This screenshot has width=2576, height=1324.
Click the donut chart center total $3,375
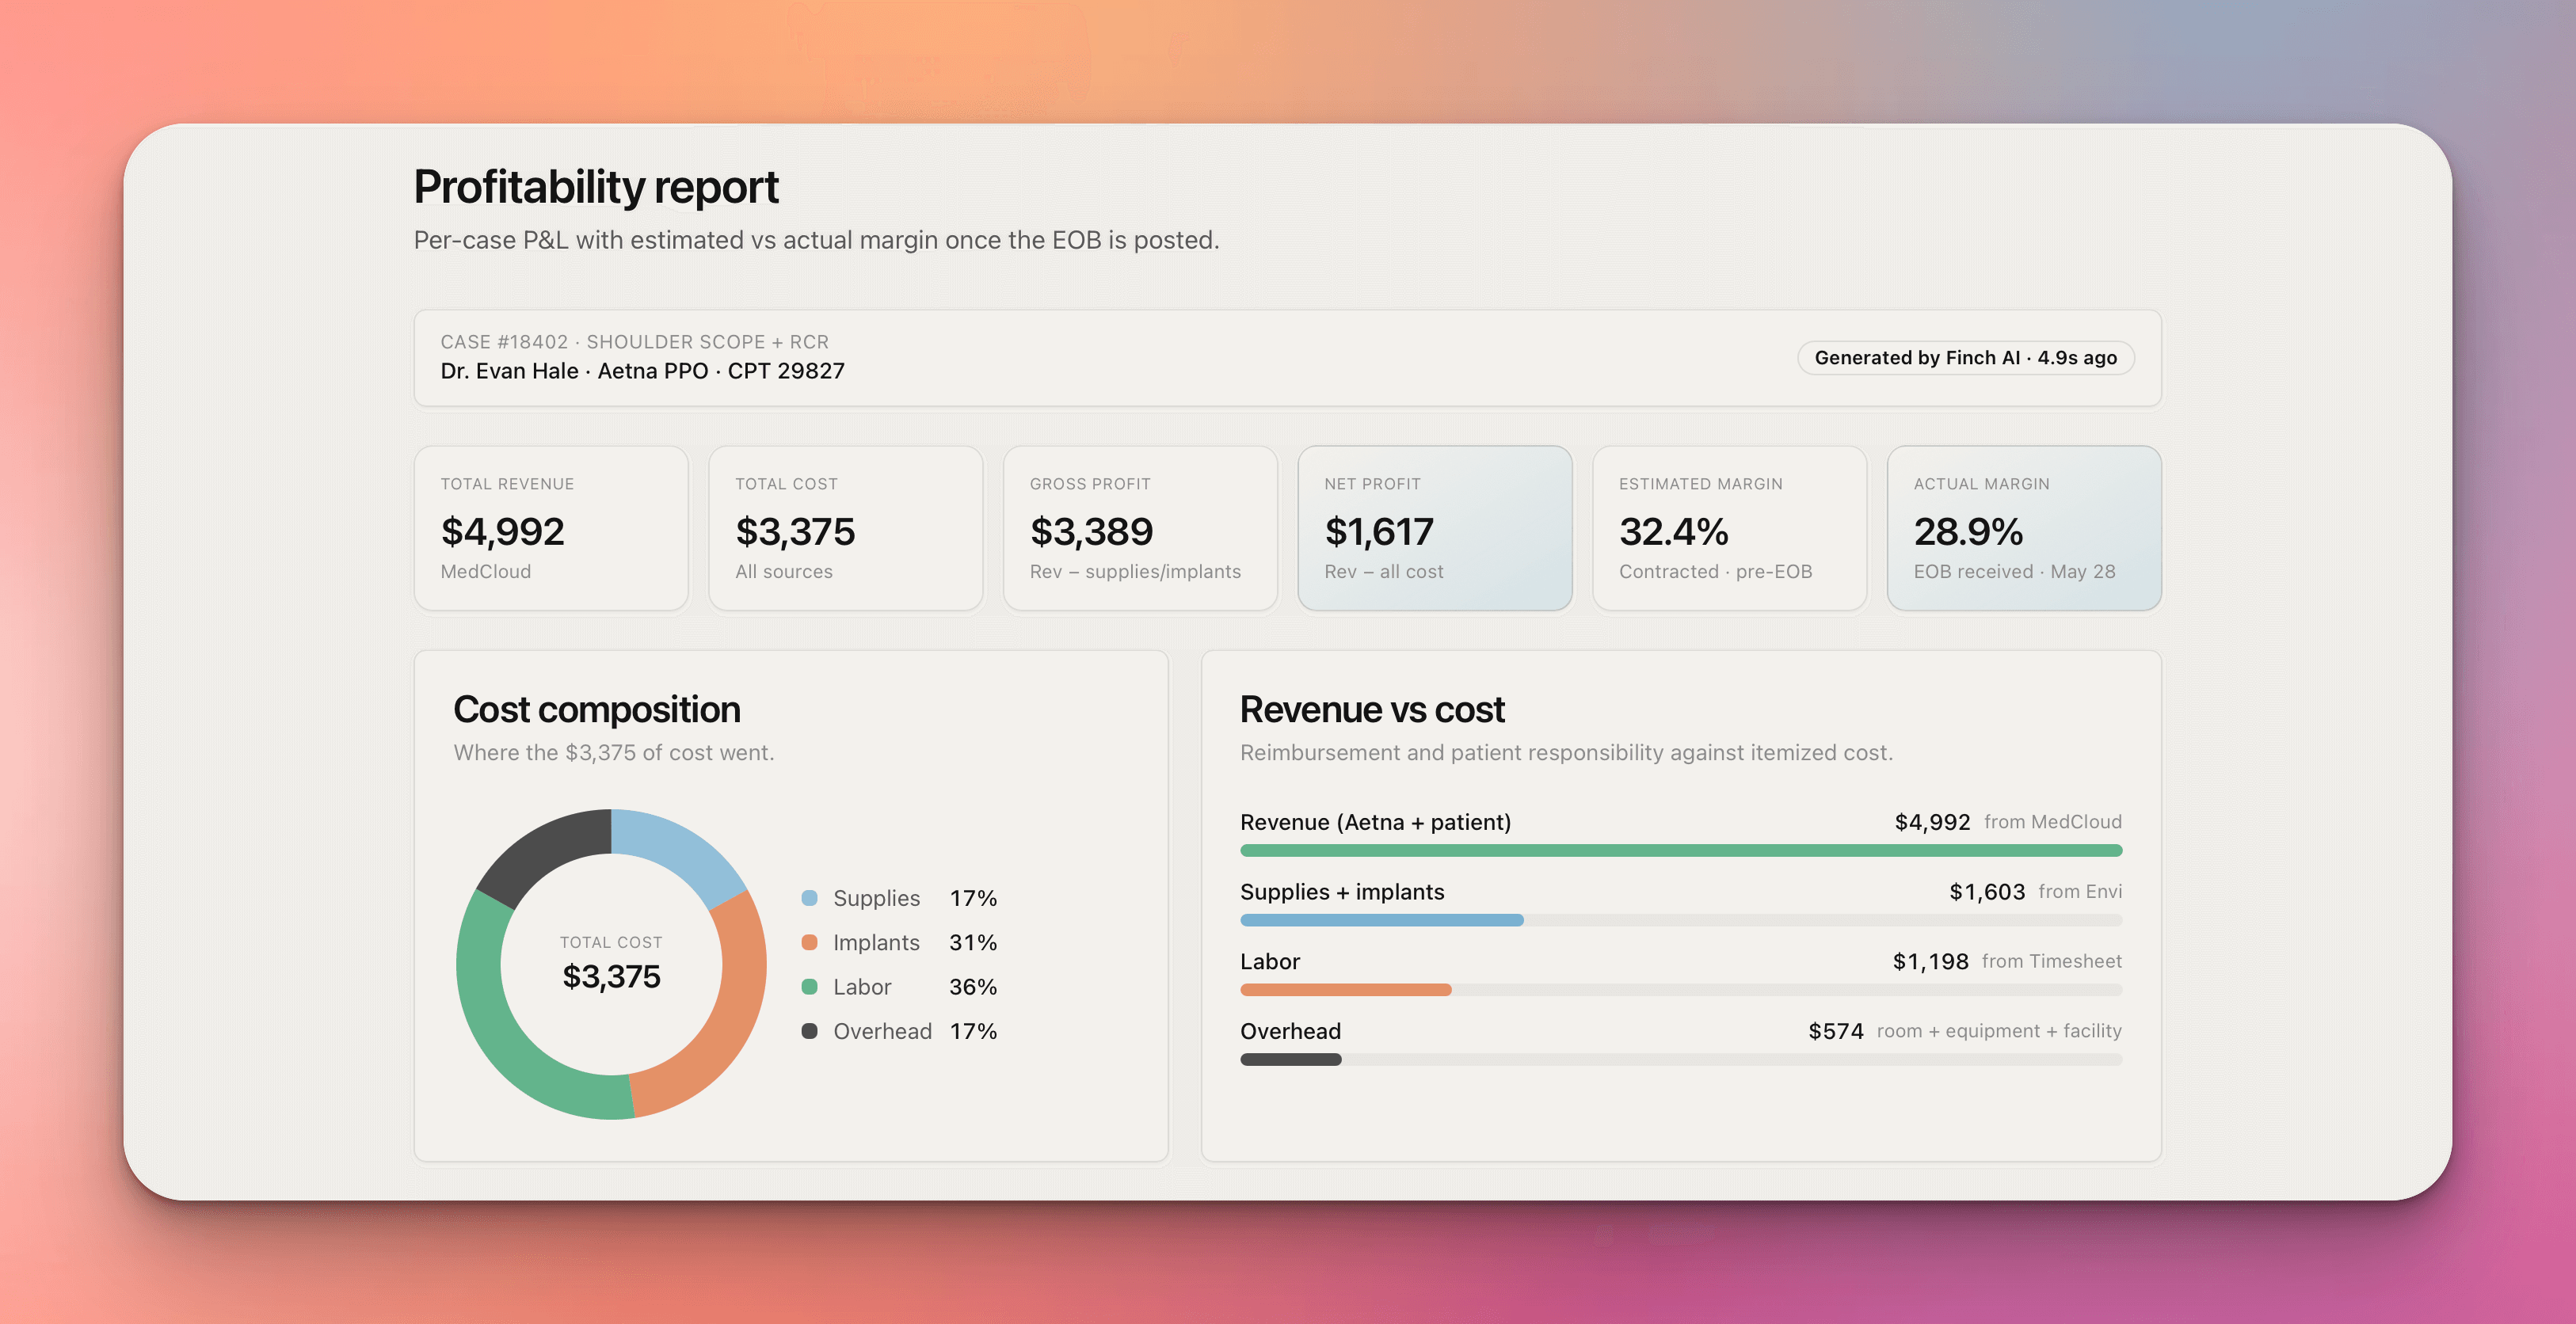click(x=611, y=976)
